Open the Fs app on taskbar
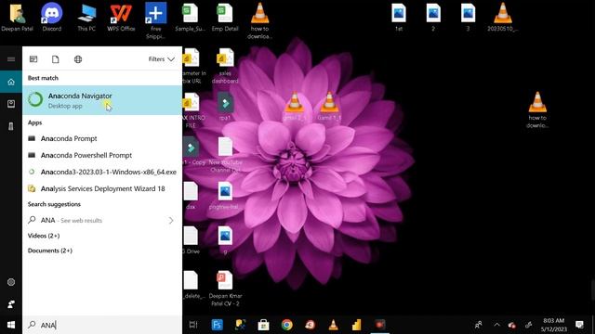 [217, 325]
